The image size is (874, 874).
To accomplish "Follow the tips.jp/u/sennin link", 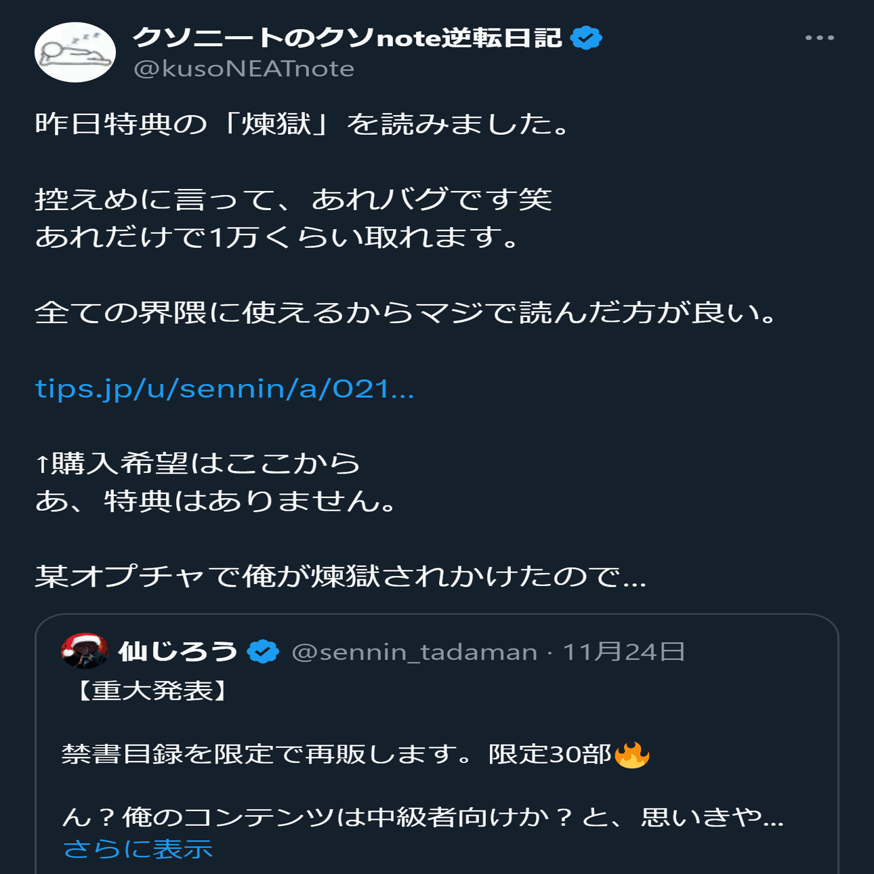I will pyautogui.click(x=224, y=389).
